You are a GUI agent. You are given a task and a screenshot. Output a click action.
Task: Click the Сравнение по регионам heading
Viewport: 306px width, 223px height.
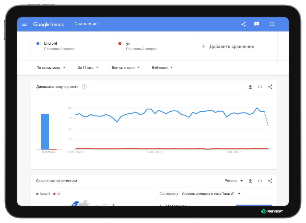tap(56, 181)
